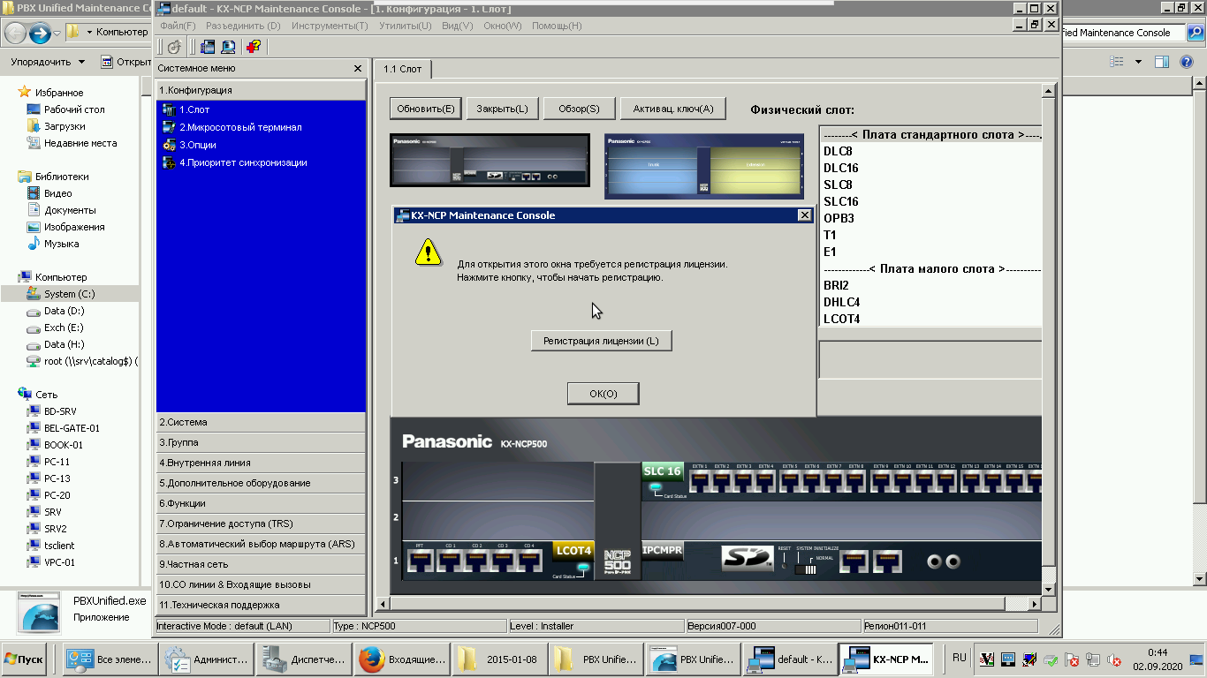Image resolution: width=1207 pixels, height=678 pixels.
Task: Open 2.Микросотовый терминал menu entry
Action: [240, 127]
